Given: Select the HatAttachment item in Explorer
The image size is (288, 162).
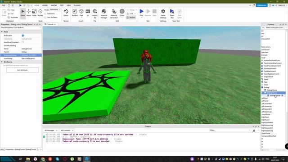Looking at the screenshot, I should coord(270,71).
